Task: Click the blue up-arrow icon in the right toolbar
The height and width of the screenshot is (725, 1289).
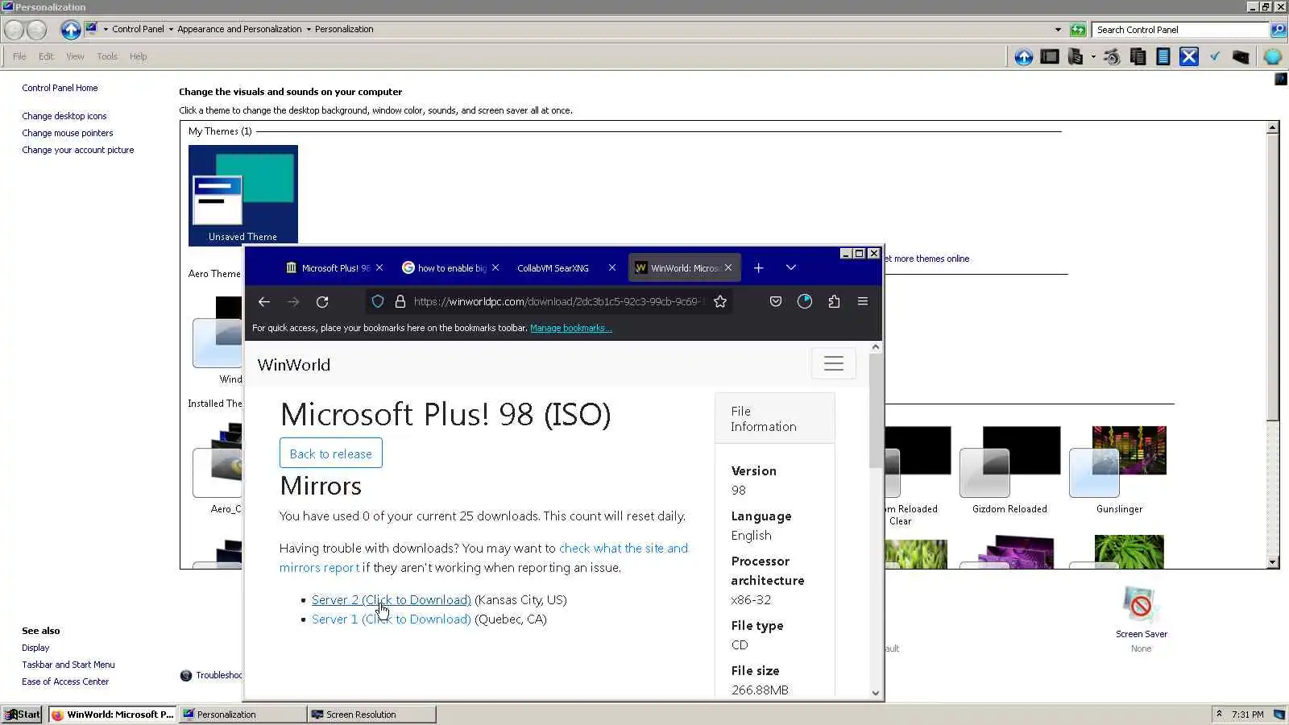Action: point(1024,56)
